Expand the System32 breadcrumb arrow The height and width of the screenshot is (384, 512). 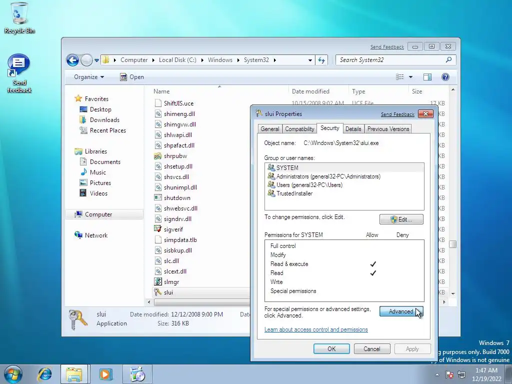[275, 60]
